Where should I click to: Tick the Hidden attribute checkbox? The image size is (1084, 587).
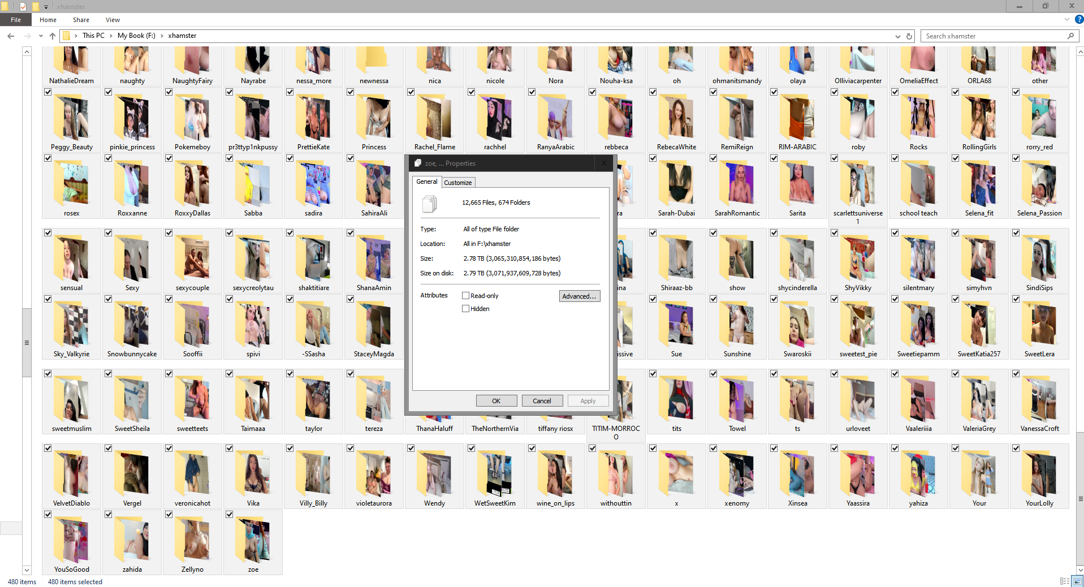pyautogui.click(x=466, y=309)
